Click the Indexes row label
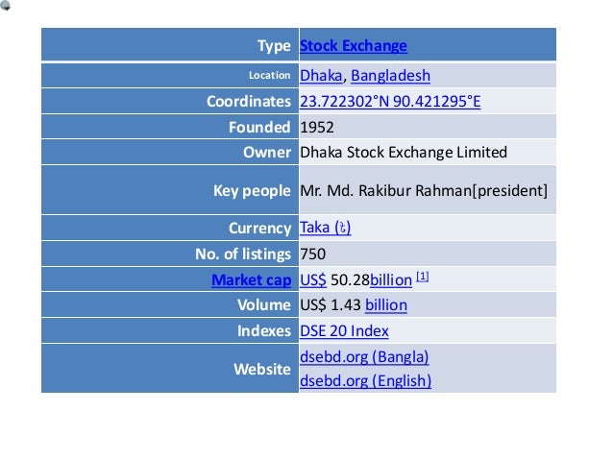 click(264, 330)
